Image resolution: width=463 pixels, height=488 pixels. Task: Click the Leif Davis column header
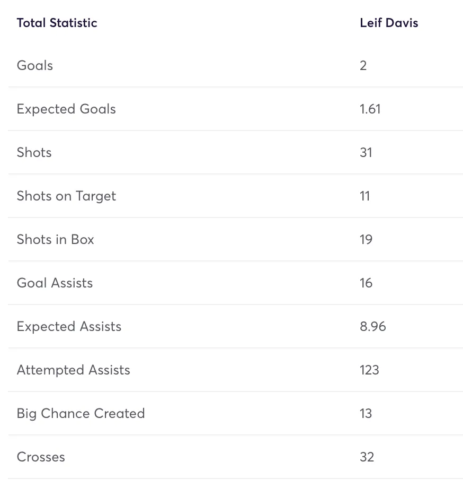pos(389,23)
